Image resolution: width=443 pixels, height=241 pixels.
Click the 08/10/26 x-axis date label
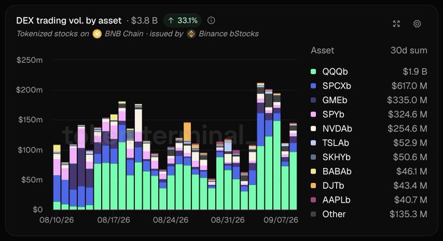pos(57,220)
